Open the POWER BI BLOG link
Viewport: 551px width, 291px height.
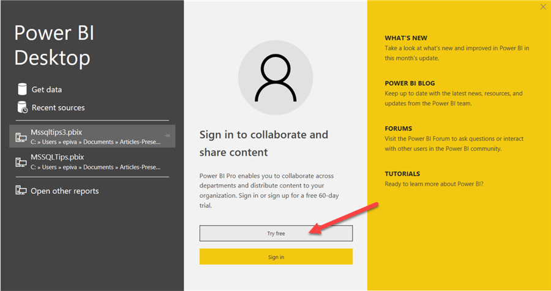410,83
